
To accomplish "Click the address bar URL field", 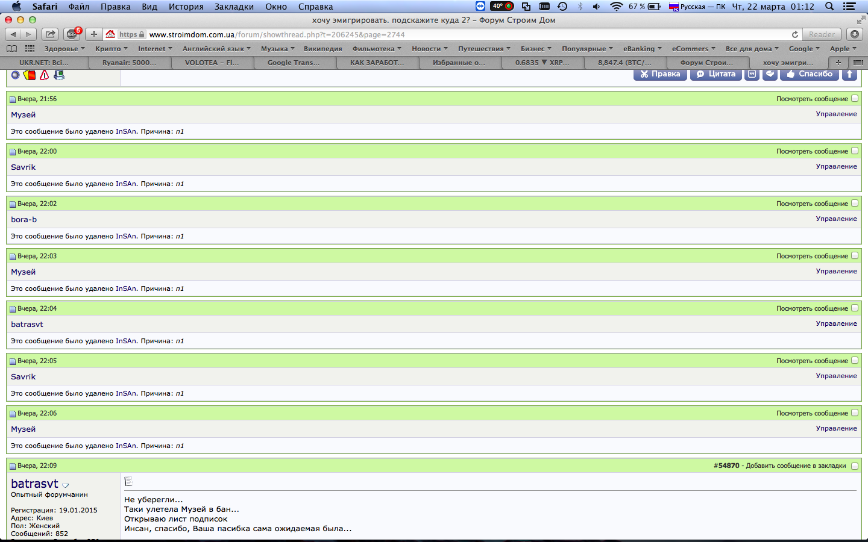I will pyautogui.click(x=452, y=34).
